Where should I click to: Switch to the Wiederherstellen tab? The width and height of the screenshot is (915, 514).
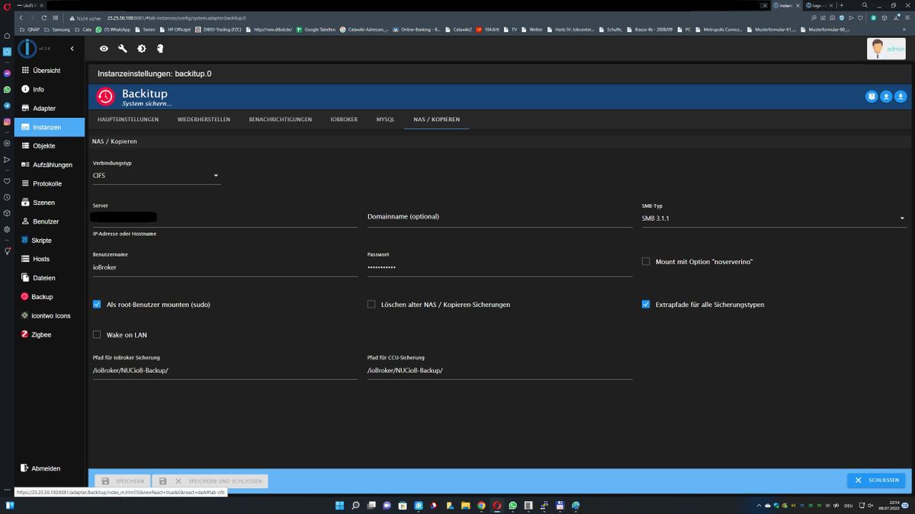[x=204, y=120]
